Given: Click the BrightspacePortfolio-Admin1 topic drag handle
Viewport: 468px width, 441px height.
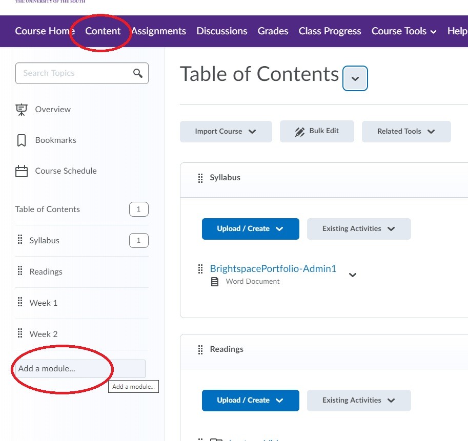Looking at the screenshot, I should 200,269.
